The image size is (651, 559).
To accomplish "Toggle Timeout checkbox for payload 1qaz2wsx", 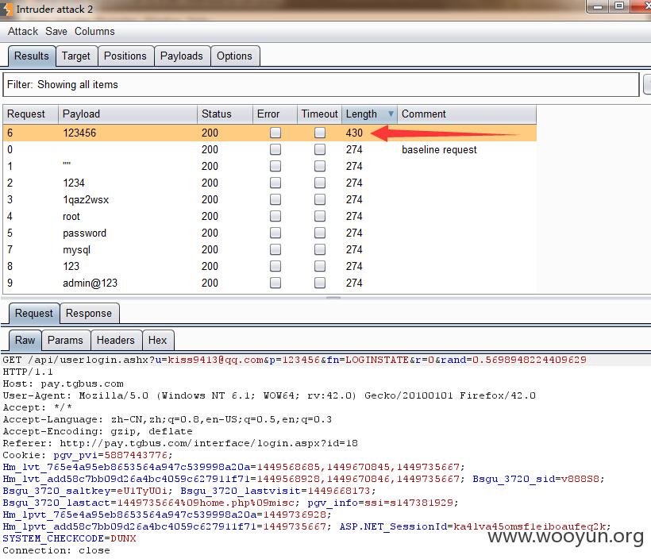I will pos(320,199).
